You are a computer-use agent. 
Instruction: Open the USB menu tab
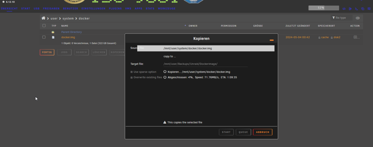(x=37, y=9)
